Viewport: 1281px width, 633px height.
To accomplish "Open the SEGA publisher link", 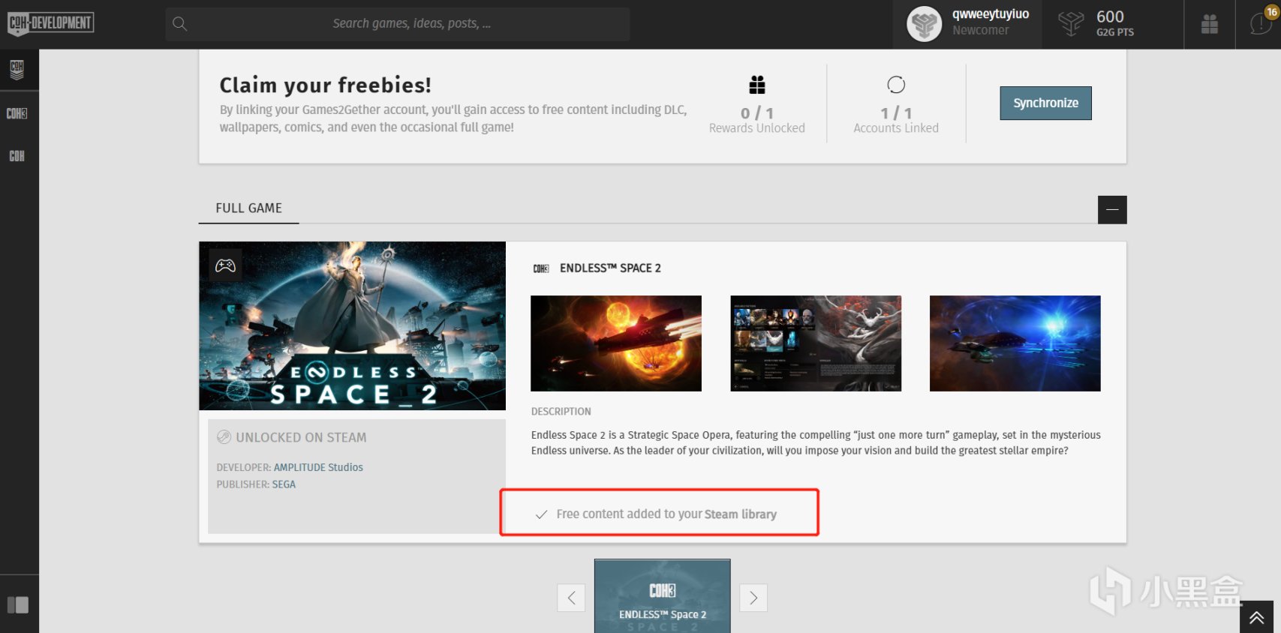I will pyautogui.click(x=284, y=484).
